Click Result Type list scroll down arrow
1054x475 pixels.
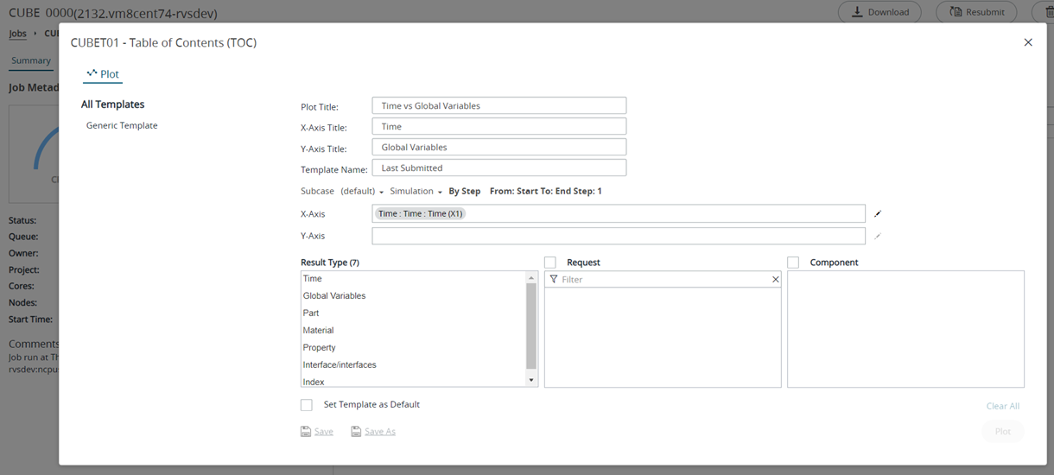pos(531,380)
